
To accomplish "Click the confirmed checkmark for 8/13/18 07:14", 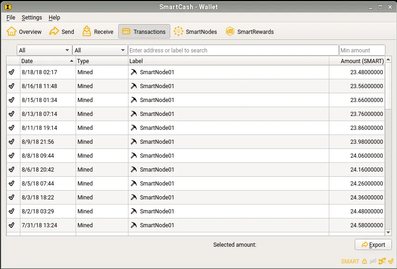I will pyautogui.click(x=12, y=114).
